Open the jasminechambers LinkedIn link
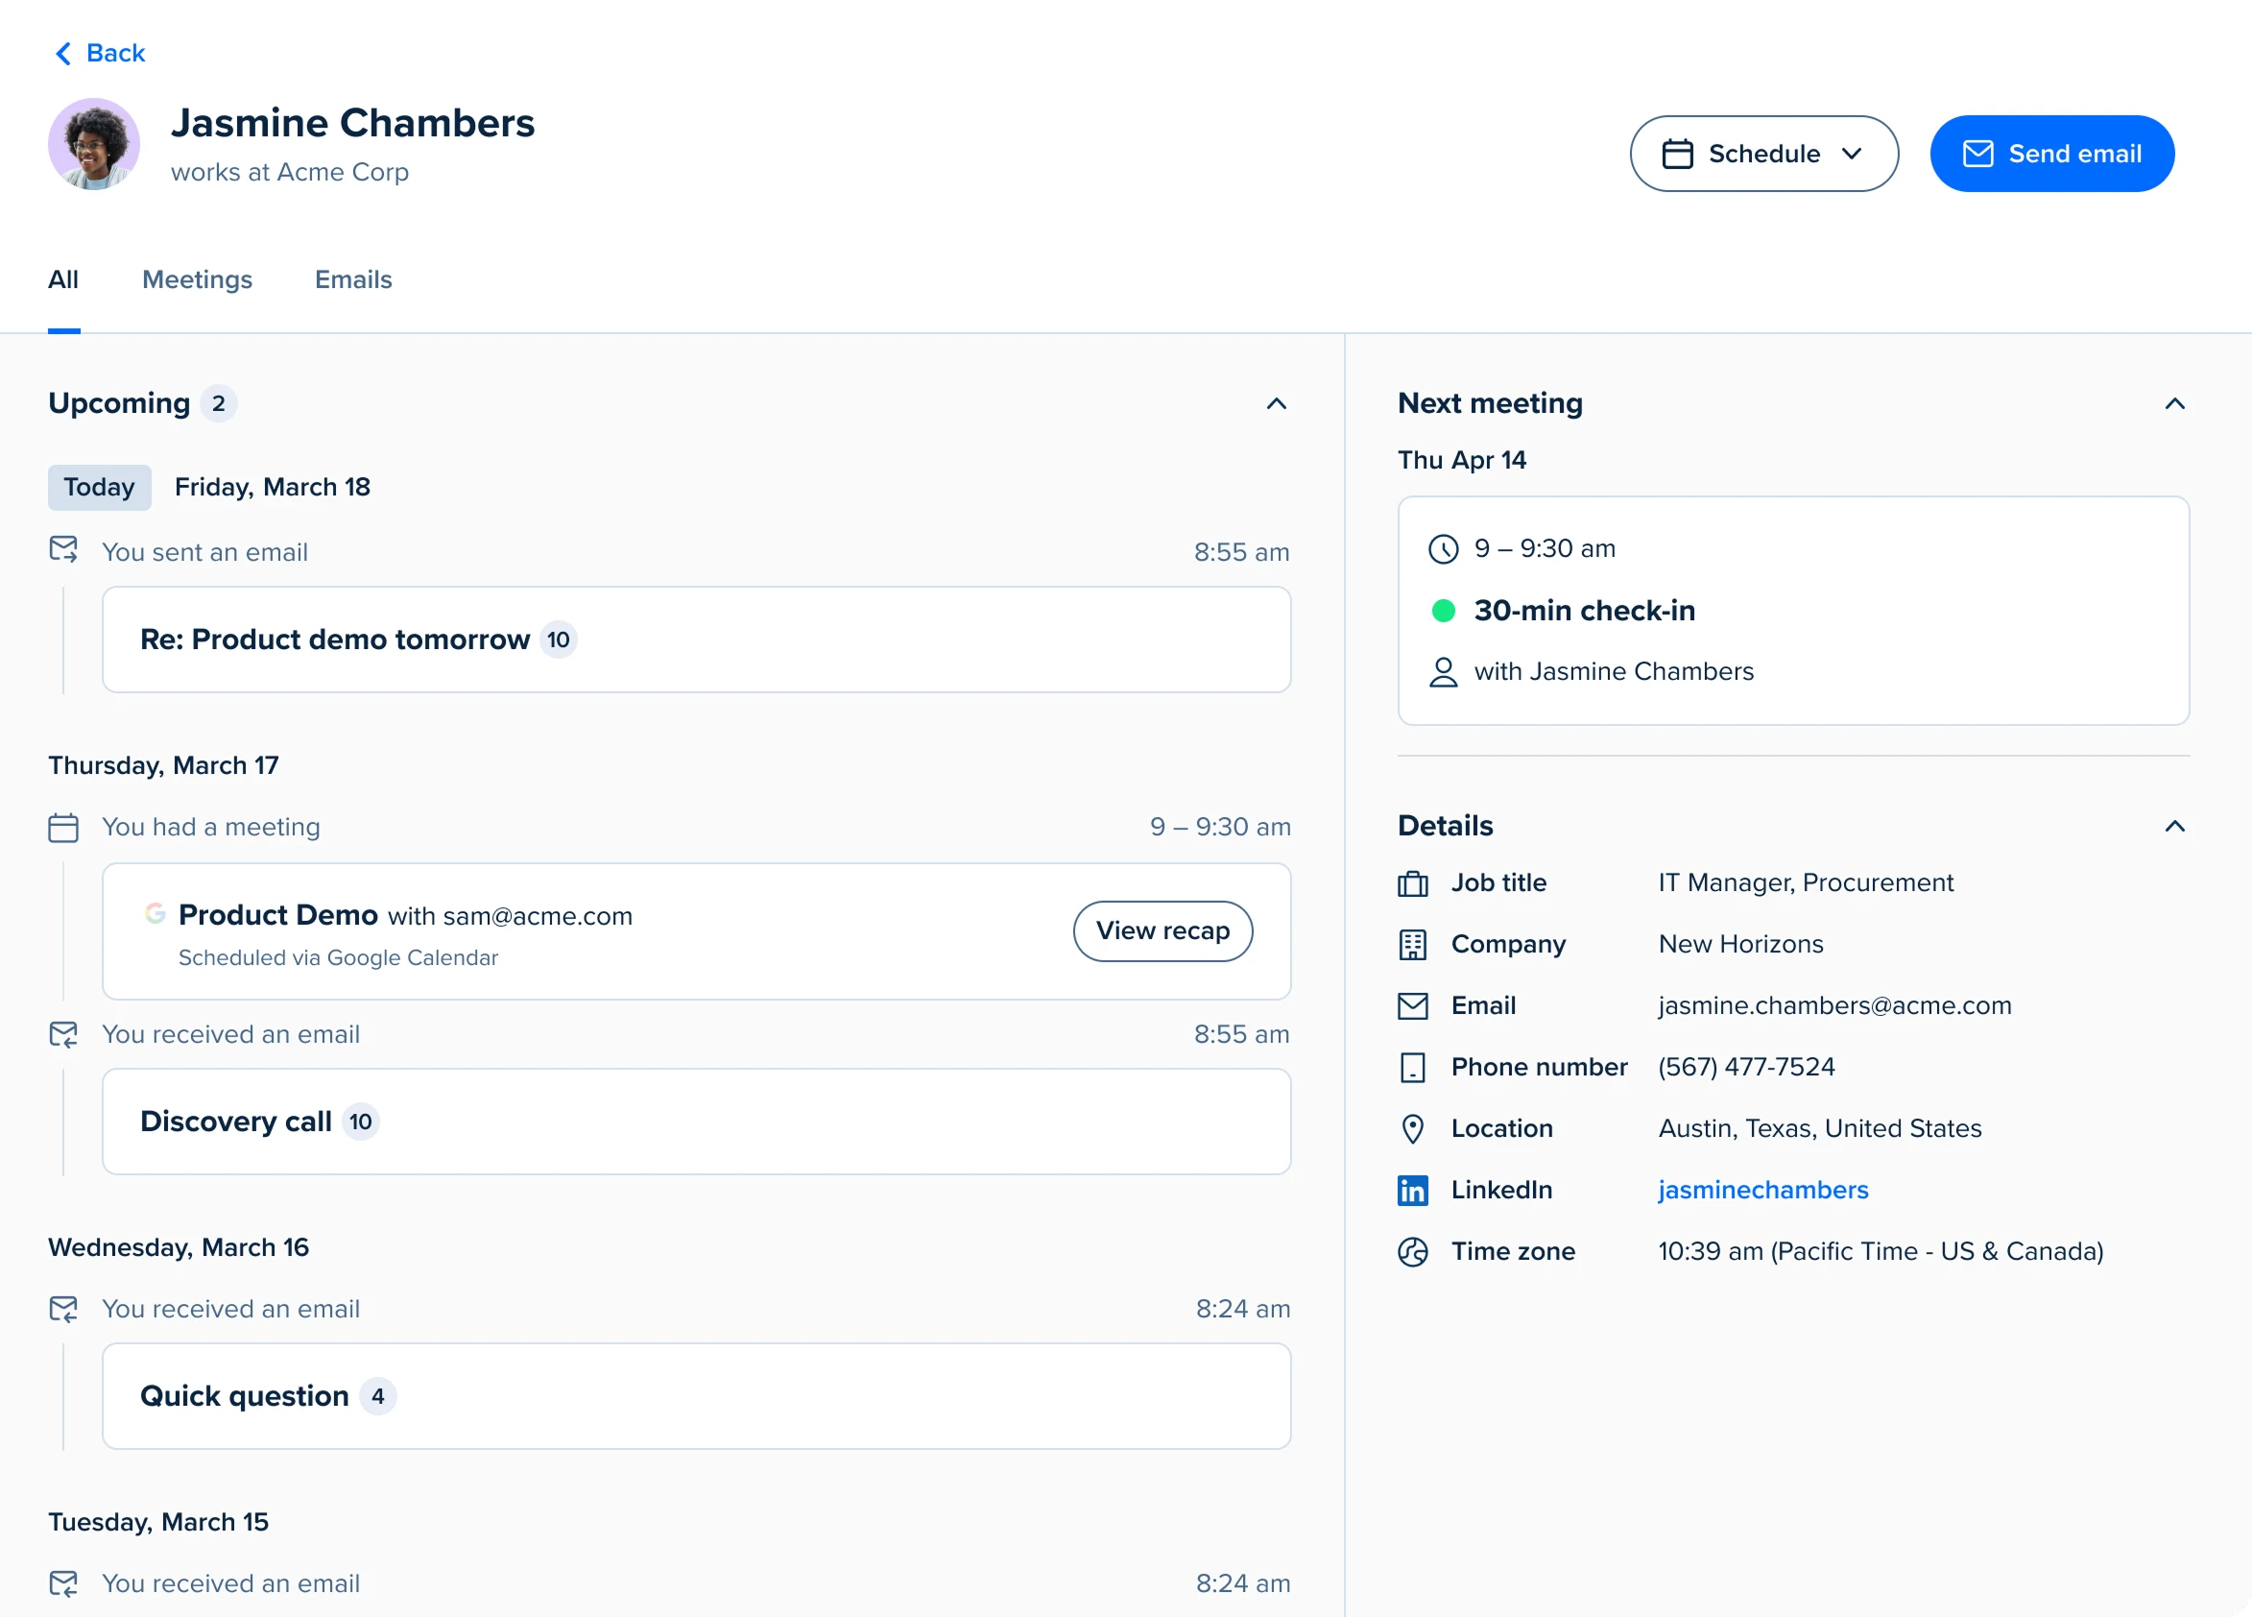This screenshot has width=2252, height=1617. (1762, 1189)
